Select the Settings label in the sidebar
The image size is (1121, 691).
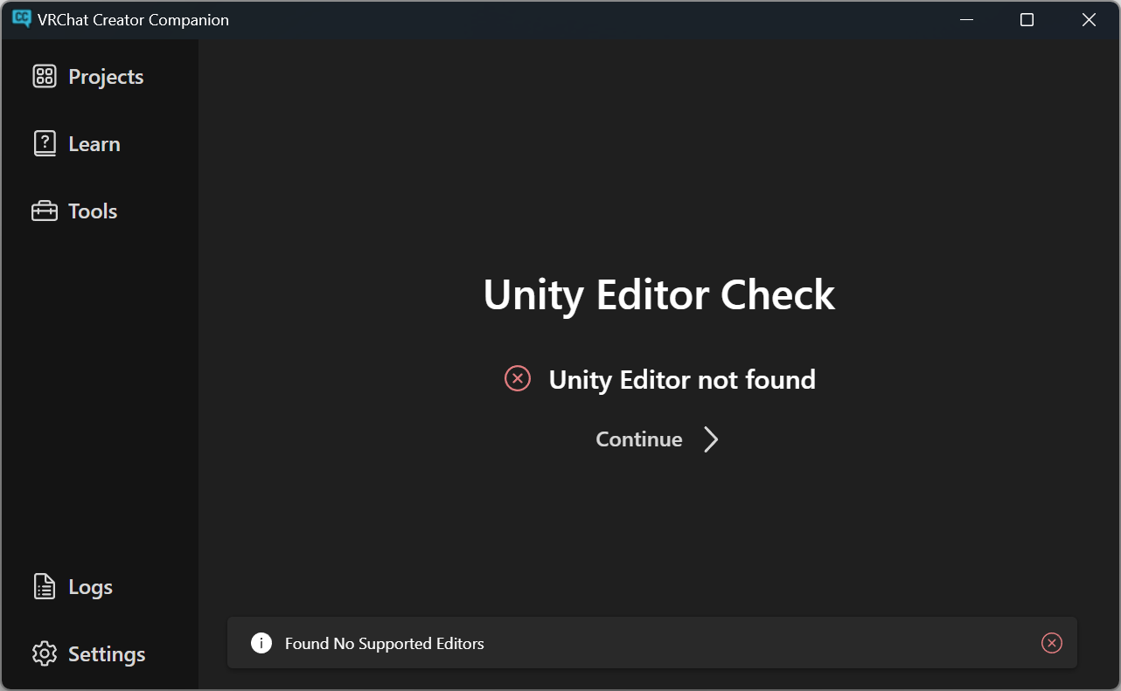coord(107,654)
